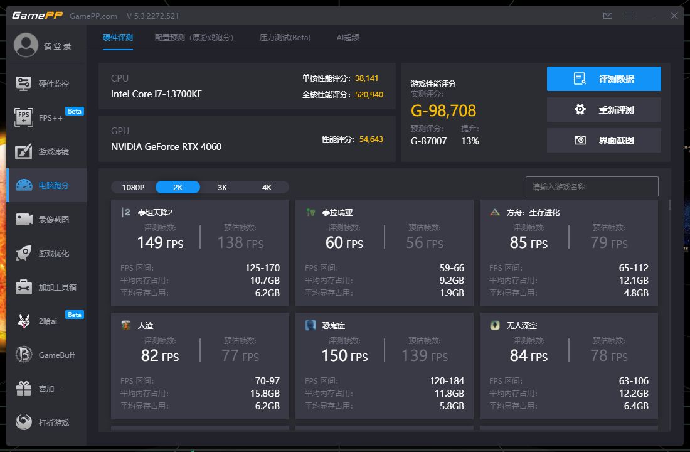Viewport: 690px width, 452px height.
Task: Click the game name search field
Action: [592, 187]
